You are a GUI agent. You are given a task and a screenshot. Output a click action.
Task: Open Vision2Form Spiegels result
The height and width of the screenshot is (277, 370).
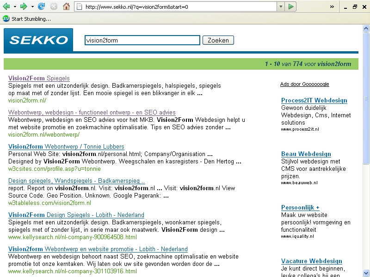pos(39,78)
